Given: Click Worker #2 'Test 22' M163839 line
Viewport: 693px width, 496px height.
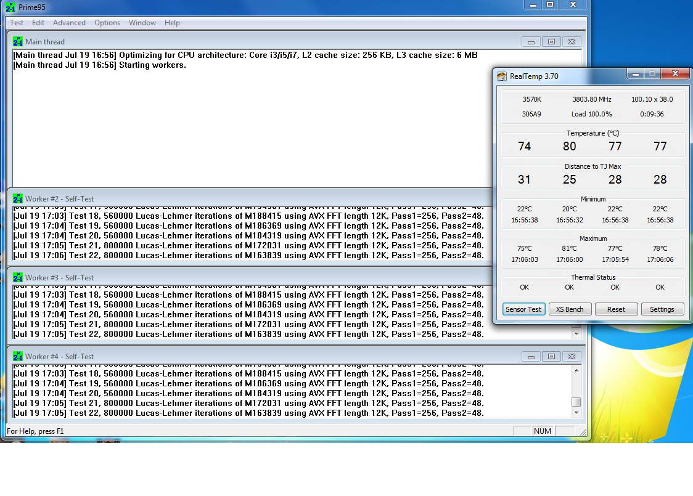Looking at the screenshot, I should click(x=248, y=255).
